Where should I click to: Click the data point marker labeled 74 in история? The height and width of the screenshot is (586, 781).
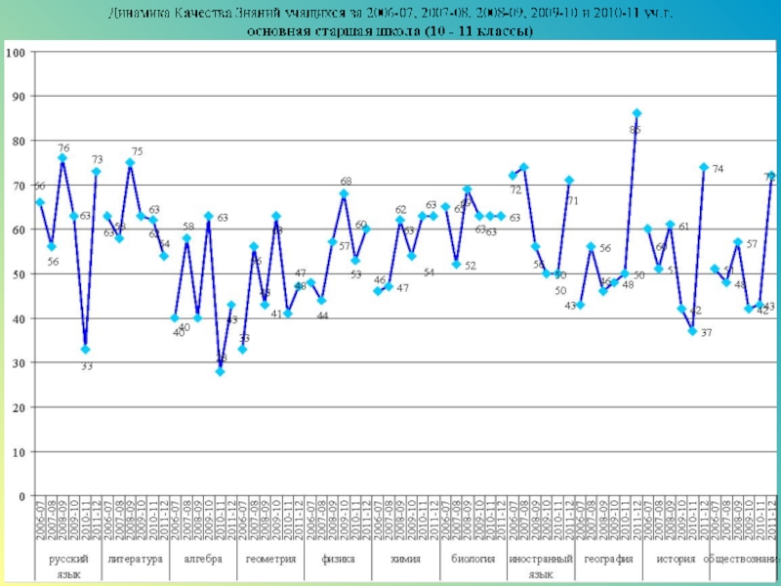click(704, 167)
